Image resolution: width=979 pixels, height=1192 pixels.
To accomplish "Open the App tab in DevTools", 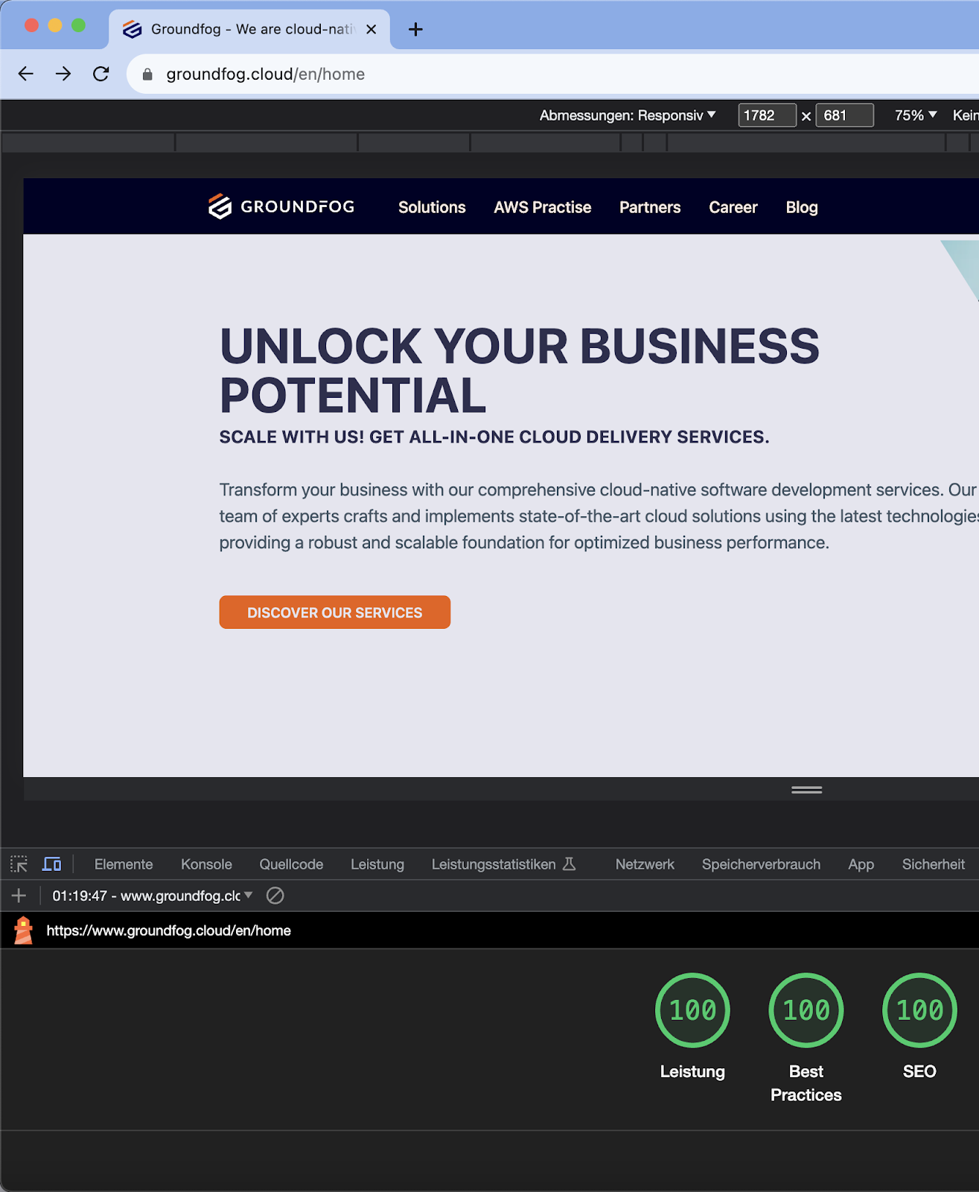I will click(861, 864).
